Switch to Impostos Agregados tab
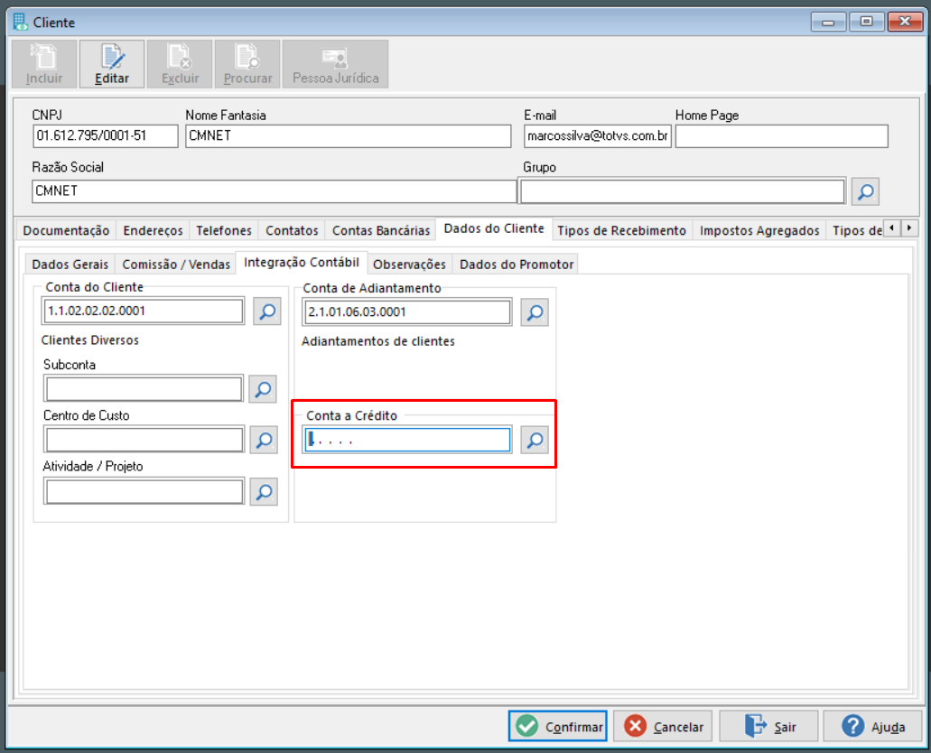 pos(759,230)
